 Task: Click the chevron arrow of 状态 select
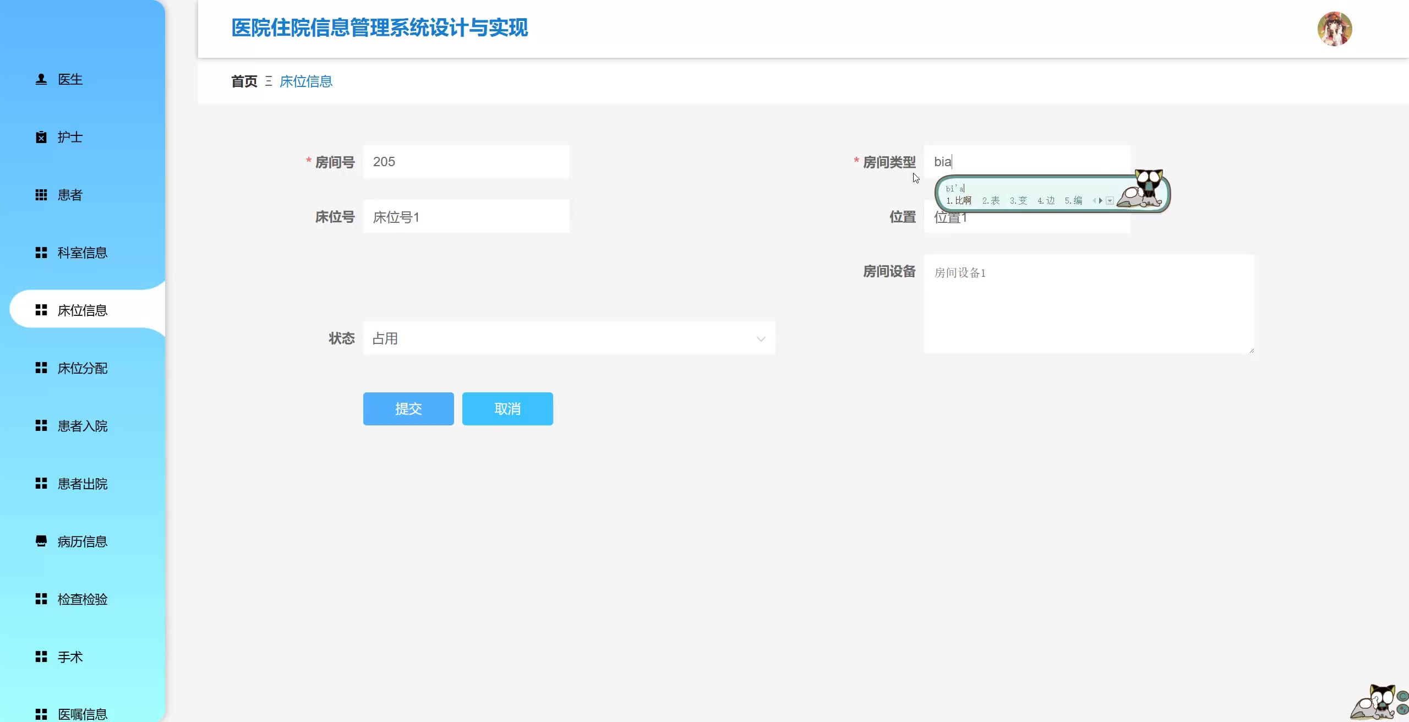tap(761, 339)
